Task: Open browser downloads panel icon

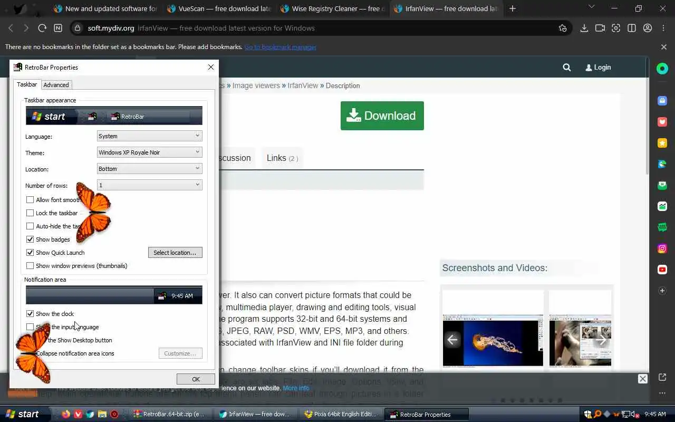Action: point(584,28)
